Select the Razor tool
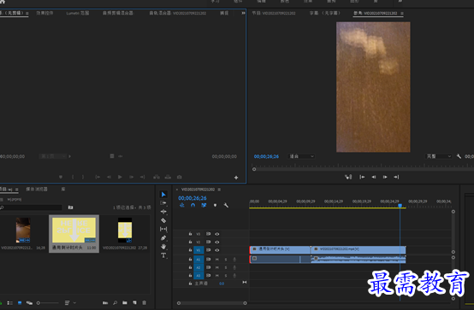This screenshot has height=310, width=474. (163, 220)
